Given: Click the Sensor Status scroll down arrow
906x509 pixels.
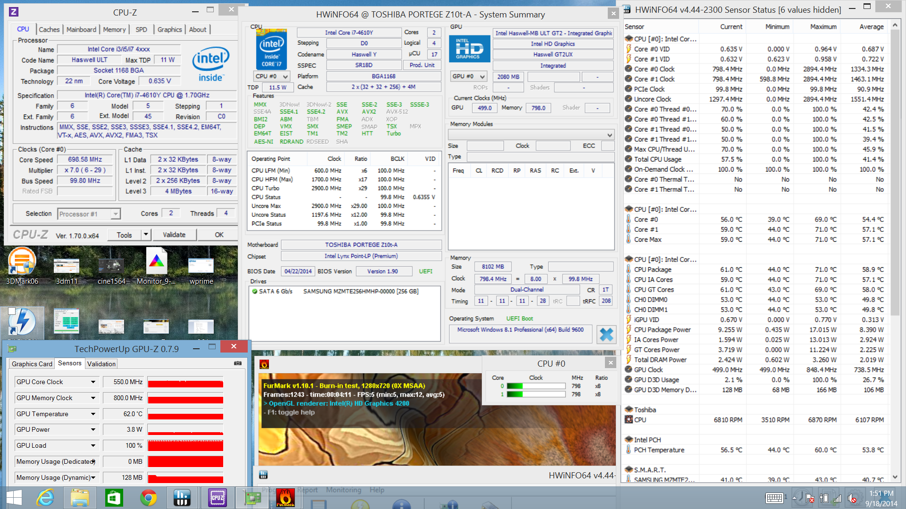Looking at the screenshot, I should 895,477.
